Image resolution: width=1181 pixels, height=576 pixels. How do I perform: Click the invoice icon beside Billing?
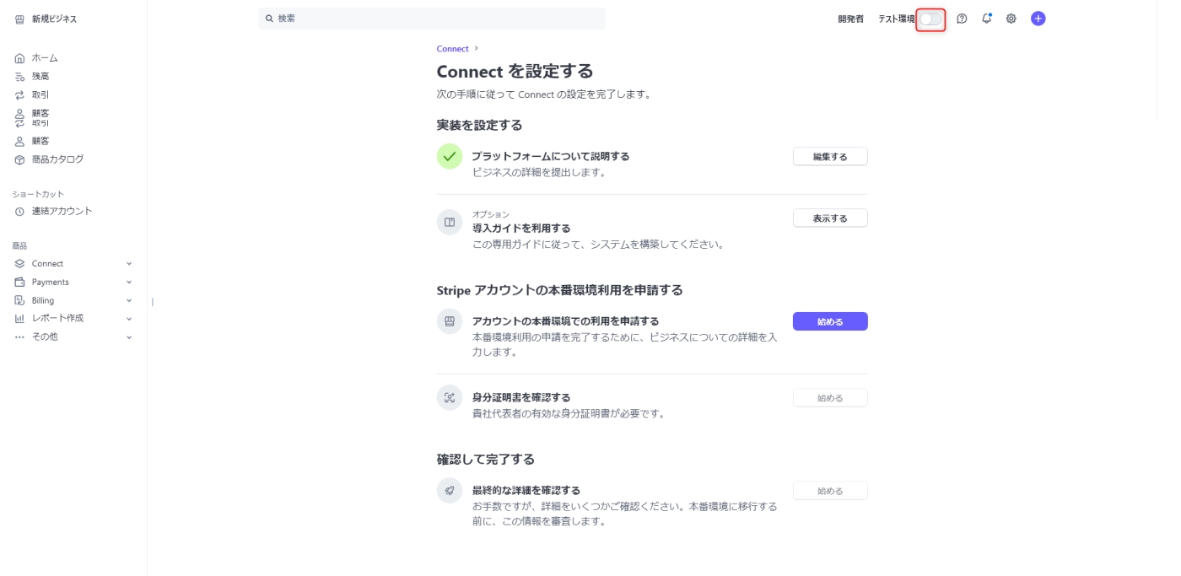pyautogui.click(x=19, y=300)
